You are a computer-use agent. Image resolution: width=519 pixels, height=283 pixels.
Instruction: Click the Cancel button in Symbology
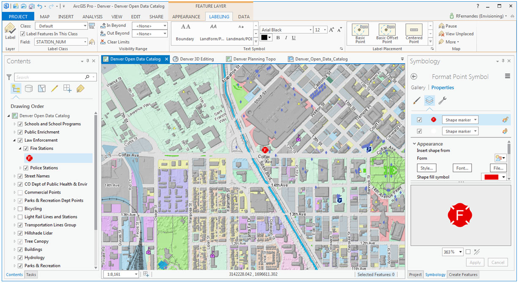click(498, 262)
